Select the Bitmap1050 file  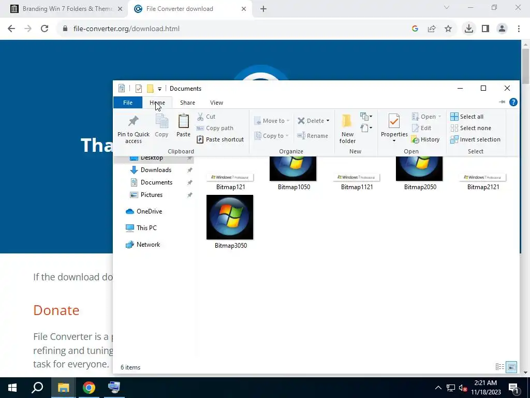click(293, 173)
